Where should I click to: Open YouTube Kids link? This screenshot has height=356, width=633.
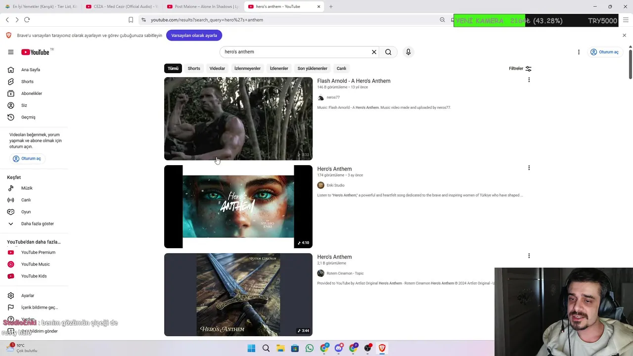click(x=34, y=276)
